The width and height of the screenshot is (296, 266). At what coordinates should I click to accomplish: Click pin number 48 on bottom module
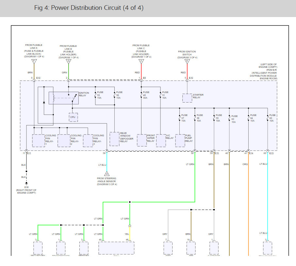tap(127, 240)
